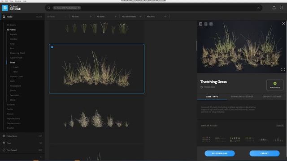Select Weed subcategory
Screen dimensions: 287x161
tap(13, 100)
